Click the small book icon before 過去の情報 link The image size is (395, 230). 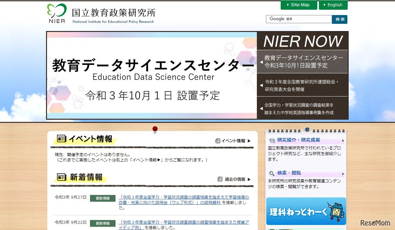220,179
